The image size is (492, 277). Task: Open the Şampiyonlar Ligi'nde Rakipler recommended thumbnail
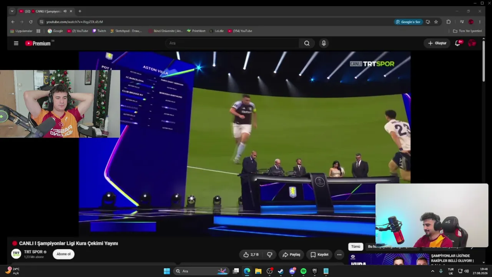tap(389, 259)
